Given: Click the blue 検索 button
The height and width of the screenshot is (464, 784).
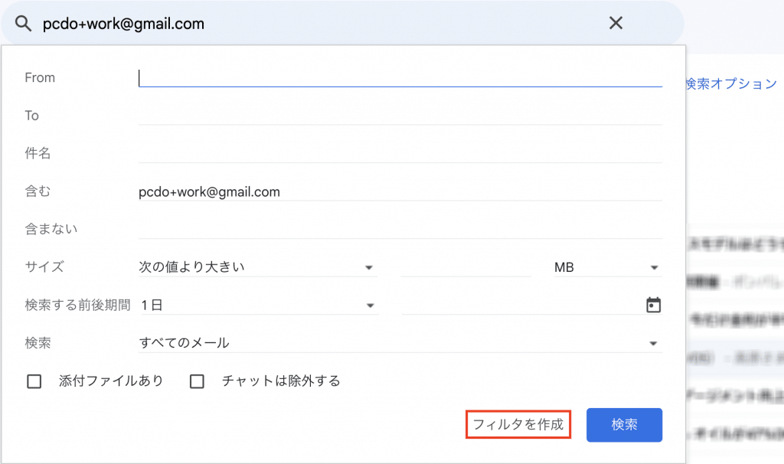Looking at the screenshot, I should pos(625,425).
